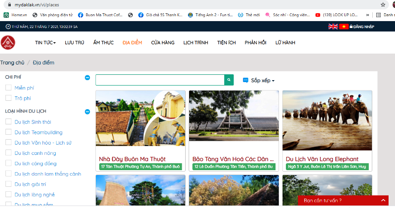Show more bookmarks via the chevron overflow
Image resolution: width=395 pixels, height=208 pixels.
(x=367, y=15)
